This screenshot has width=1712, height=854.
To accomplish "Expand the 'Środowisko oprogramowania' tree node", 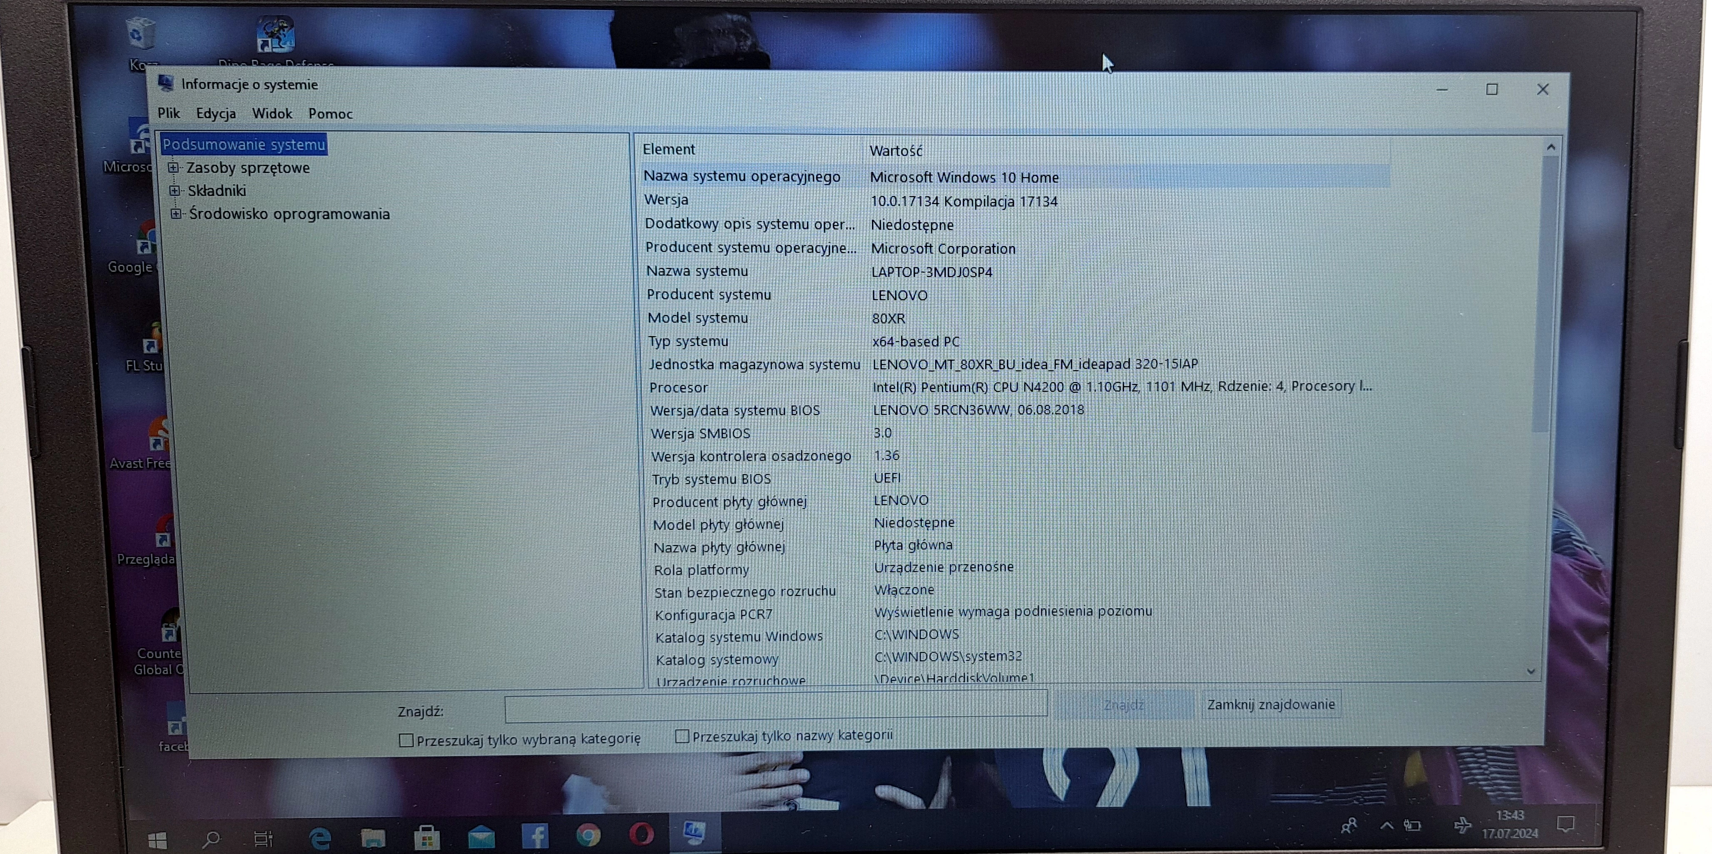I will coord(176,213).
